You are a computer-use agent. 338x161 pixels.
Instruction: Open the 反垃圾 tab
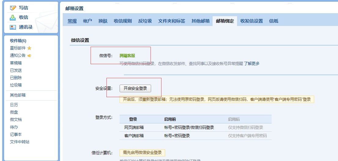[x=145, y=21]
